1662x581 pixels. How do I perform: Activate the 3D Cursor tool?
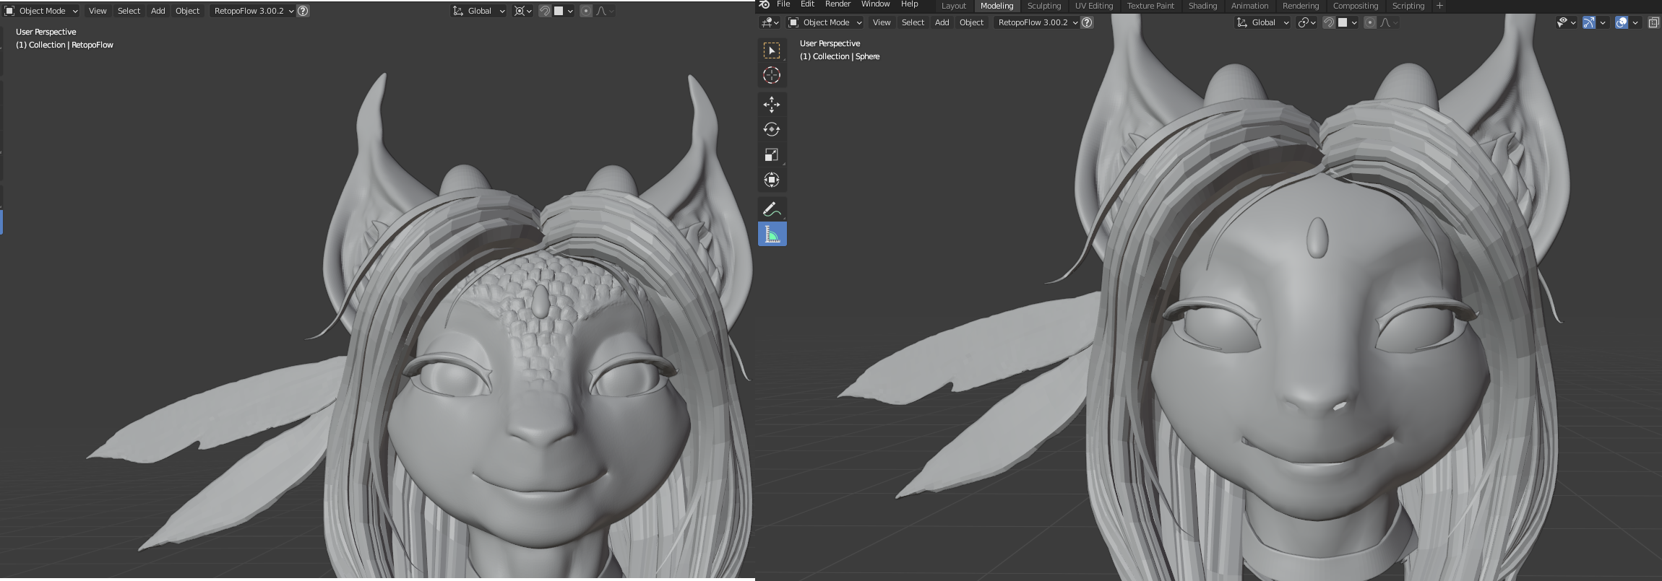772,76
